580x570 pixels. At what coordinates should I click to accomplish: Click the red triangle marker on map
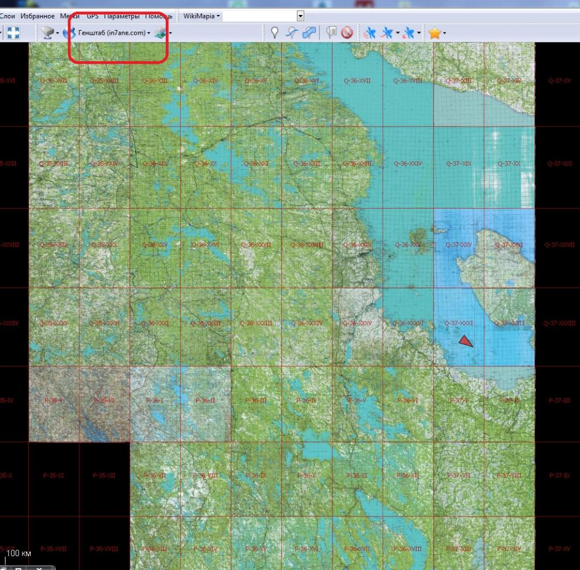click(x=466, y=342)
